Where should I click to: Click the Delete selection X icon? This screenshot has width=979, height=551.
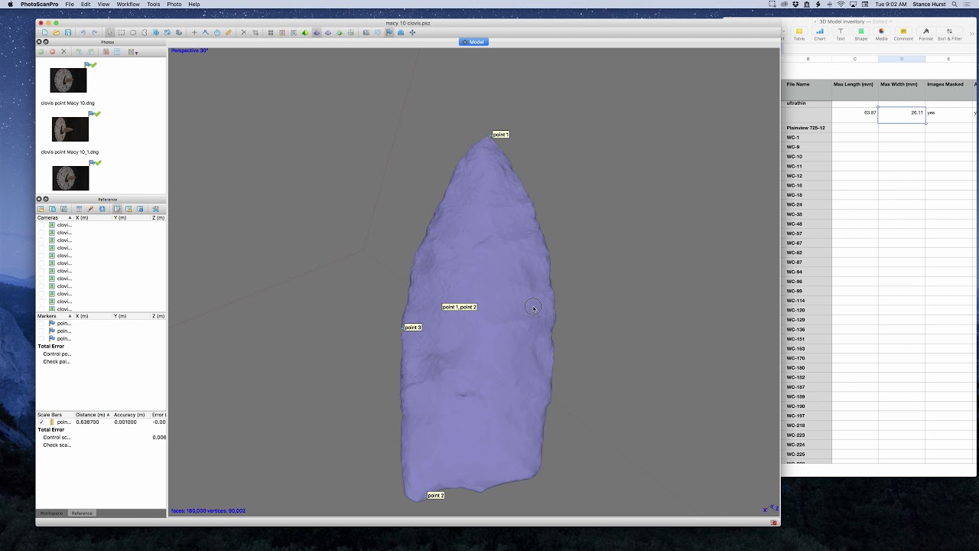(244, 32)
